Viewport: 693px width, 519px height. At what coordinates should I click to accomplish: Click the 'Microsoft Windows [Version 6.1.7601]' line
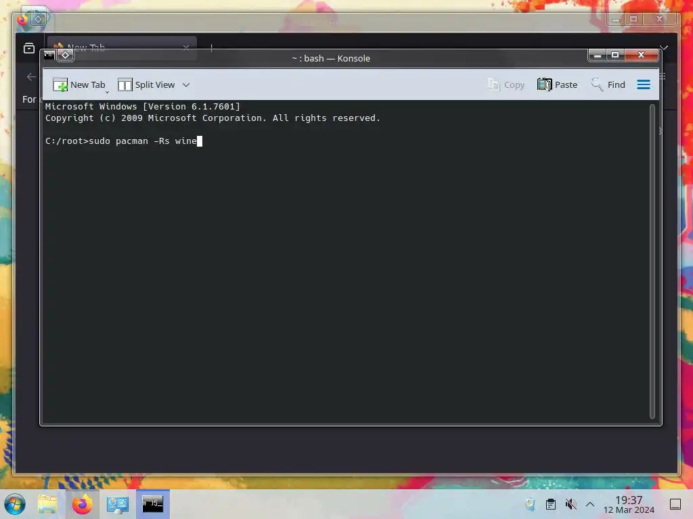[142, 106]
